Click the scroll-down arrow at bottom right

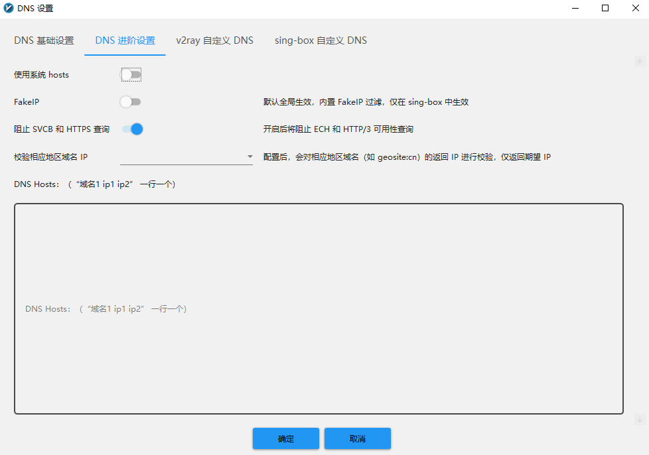coord(640,420)
